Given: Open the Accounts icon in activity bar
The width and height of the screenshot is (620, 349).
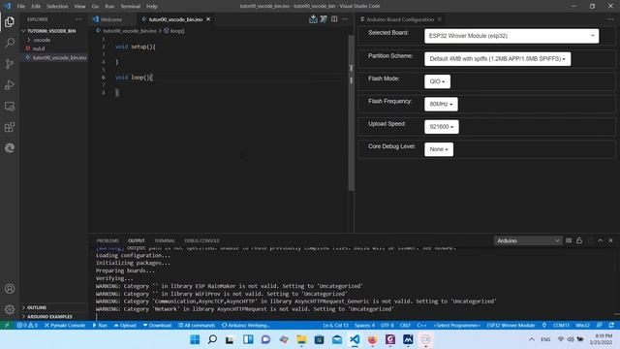Looking at the screenshot, I should [10, 289].
